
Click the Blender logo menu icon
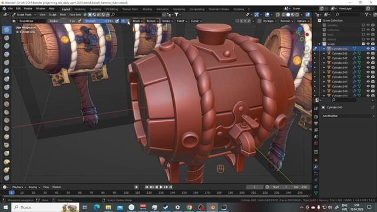[4, 8]
